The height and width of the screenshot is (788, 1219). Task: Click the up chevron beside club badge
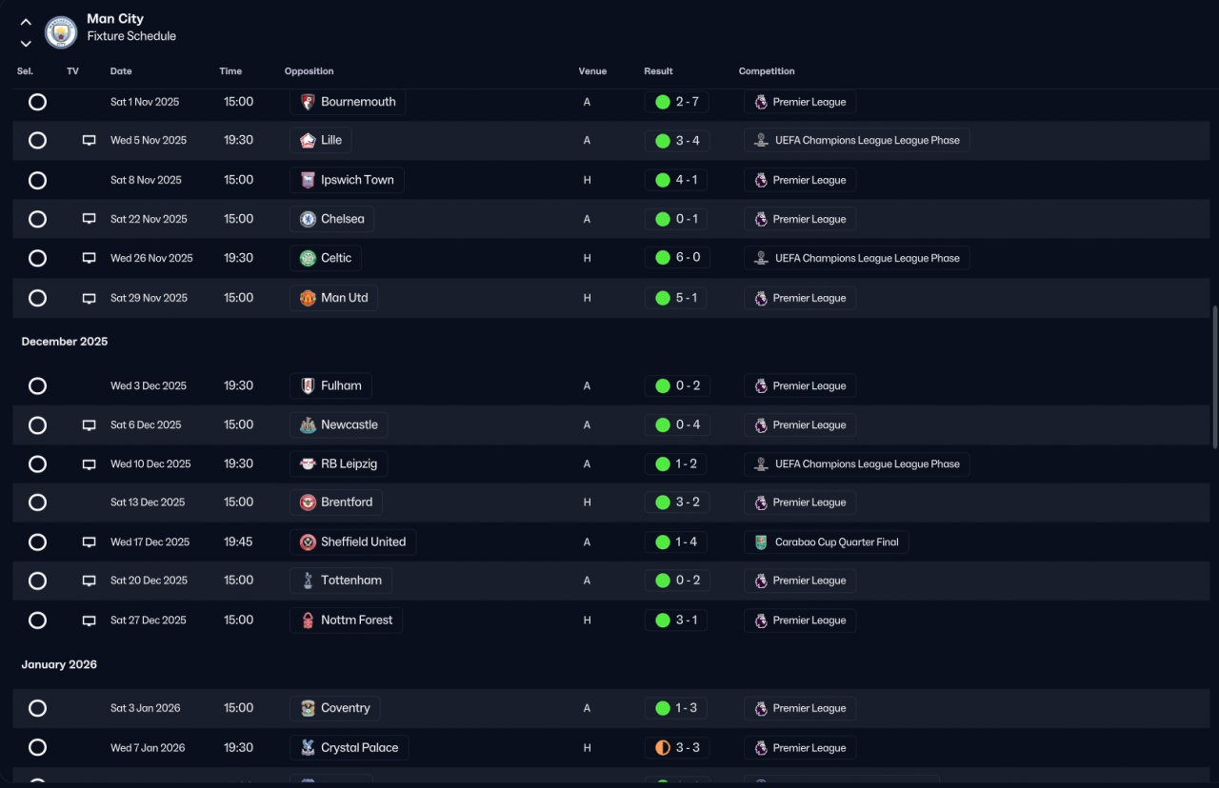coord(26,22)
